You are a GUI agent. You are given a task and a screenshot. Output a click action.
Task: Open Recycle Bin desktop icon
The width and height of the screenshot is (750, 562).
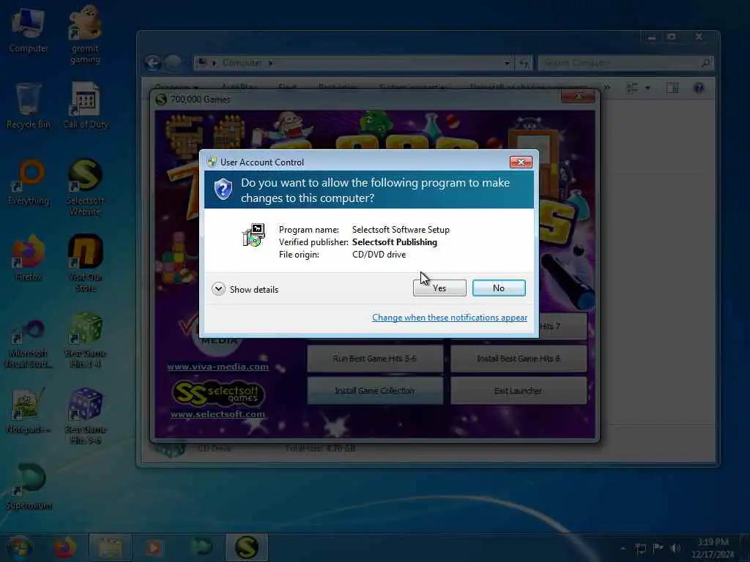(29, 106)
